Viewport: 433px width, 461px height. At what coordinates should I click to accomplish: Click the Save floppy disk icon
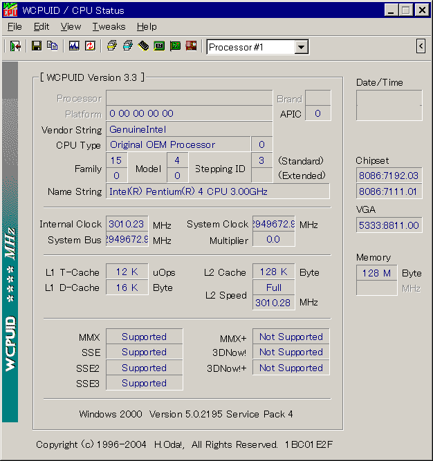point(37,46)
